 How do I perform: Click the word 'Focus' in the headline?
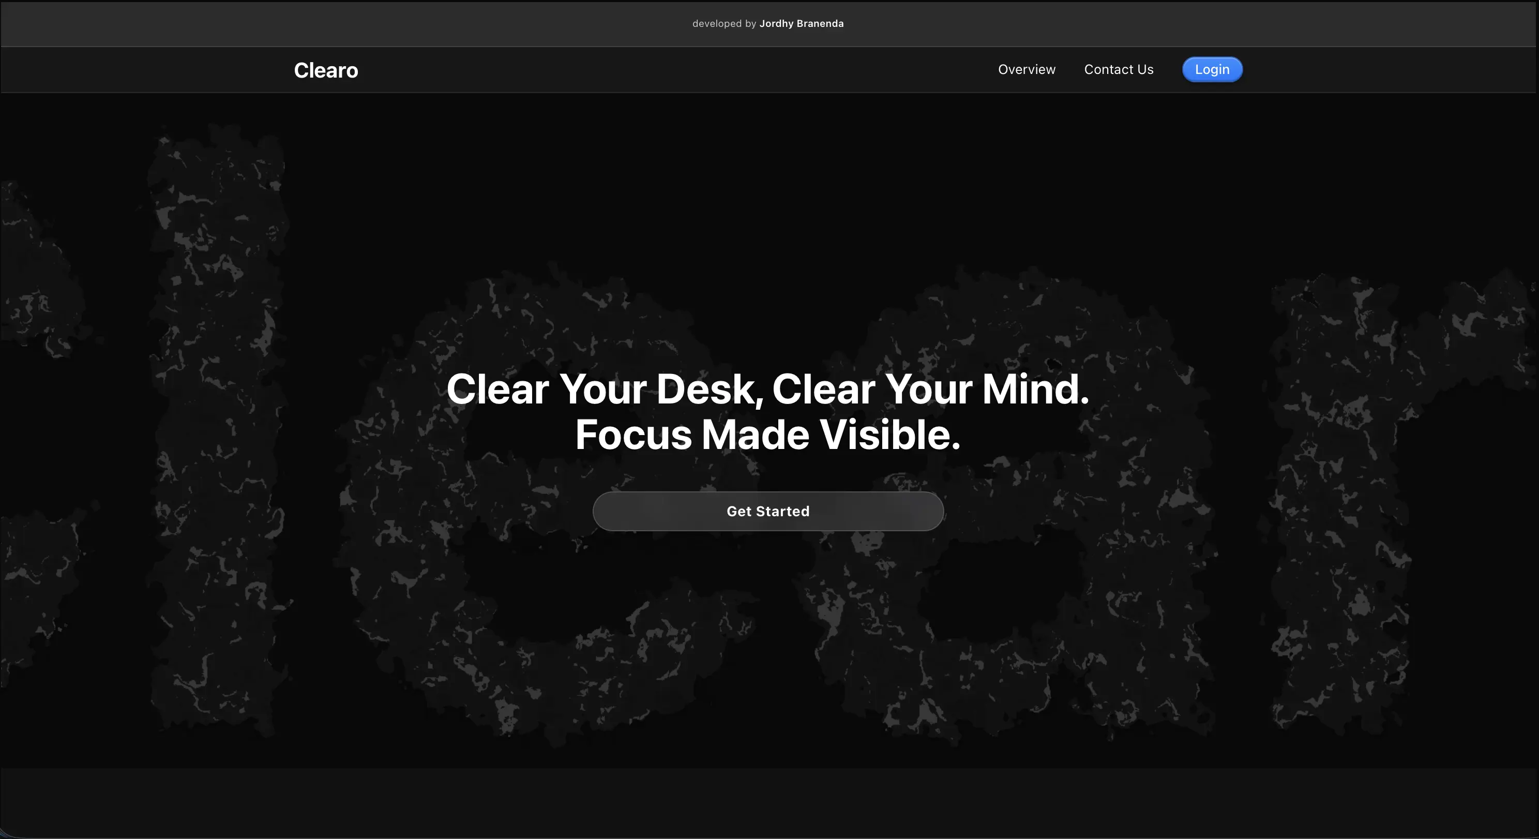point(633,435)
